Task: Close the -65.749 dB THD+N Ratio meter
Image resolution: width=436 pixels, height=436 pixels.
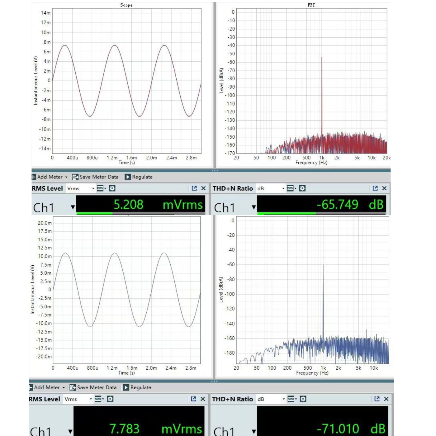Action: tap(384, 188)
